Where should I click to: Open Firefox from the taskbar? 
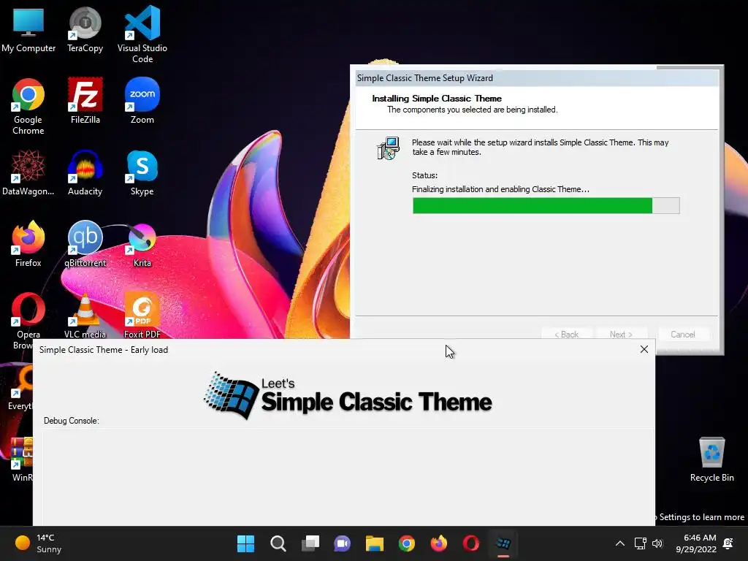(439, 543)
